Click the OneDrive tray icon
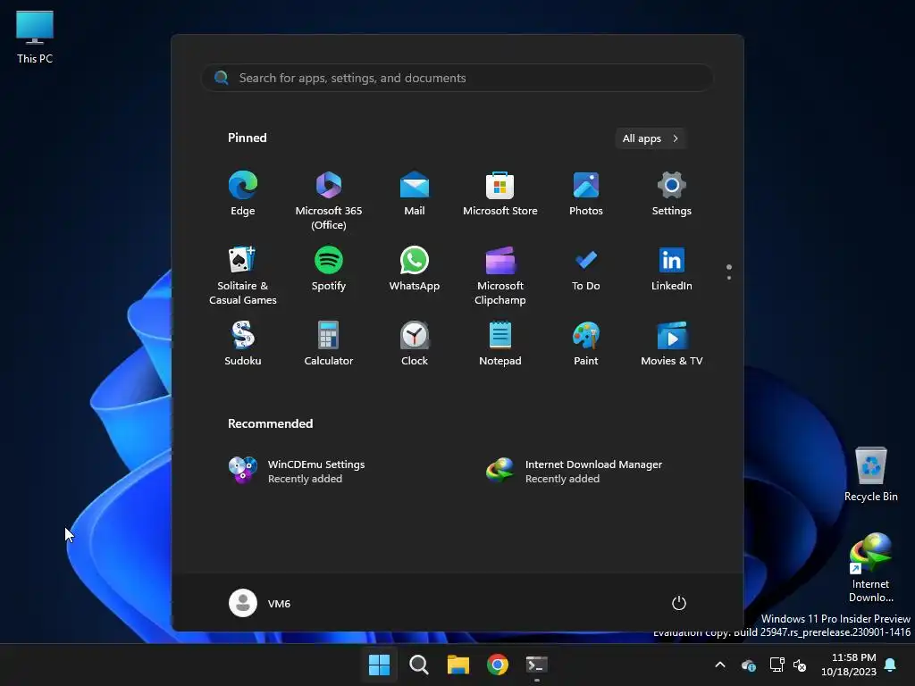This screenshot has width=915, height=686. click(x=749, y=665)
